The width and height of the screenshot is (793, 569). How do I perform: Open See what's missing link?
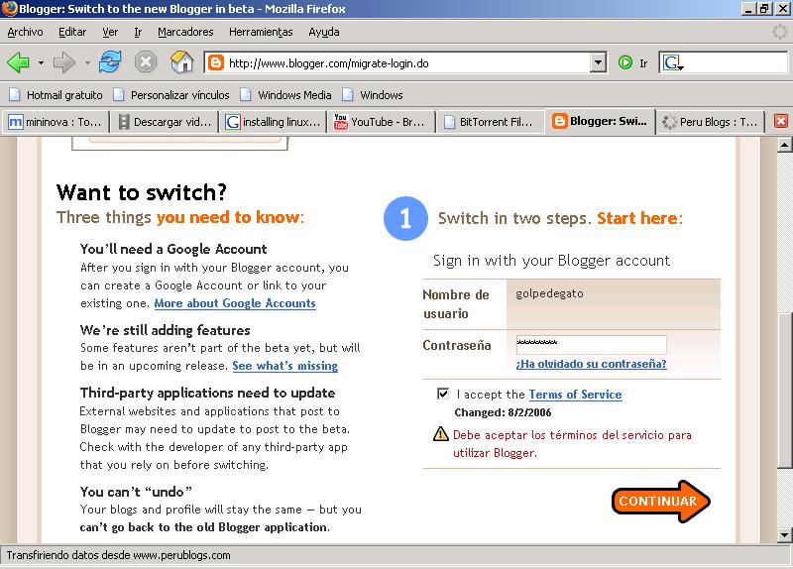[x=285, y=366]
